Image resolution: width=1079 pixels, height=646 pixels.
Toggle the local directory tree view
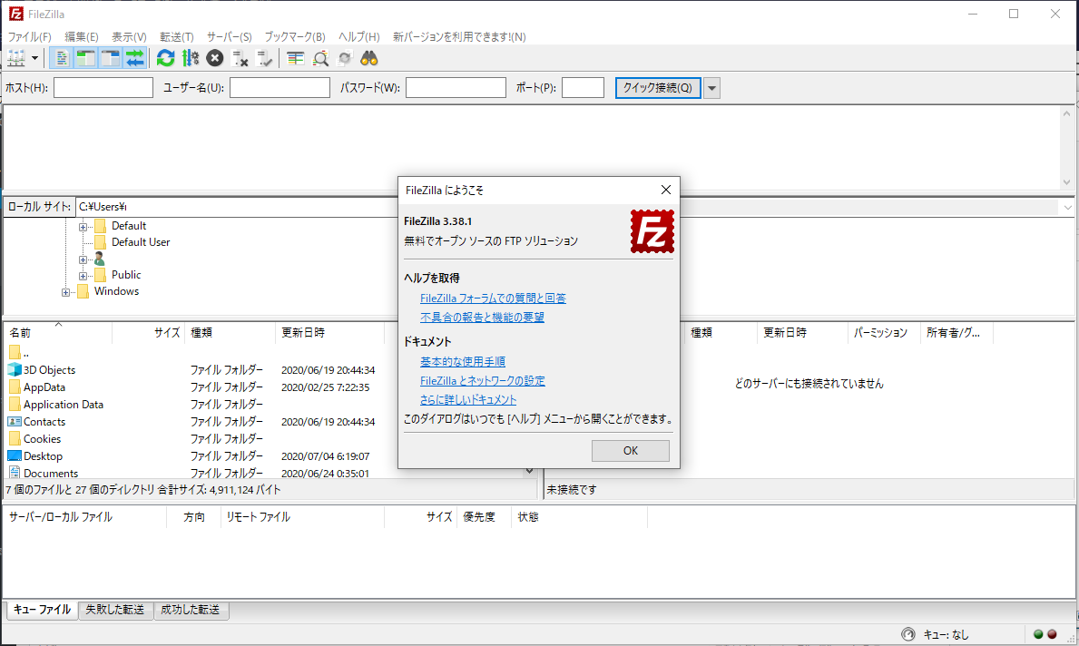click(x=83, y=57)
